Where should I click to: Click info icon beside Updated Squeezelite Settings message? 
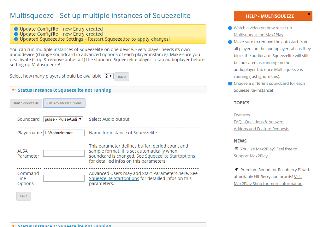tap(16, 39)
